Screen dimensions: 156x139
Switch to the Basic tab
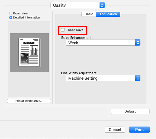pyautogui.click(x=89, y=14)
